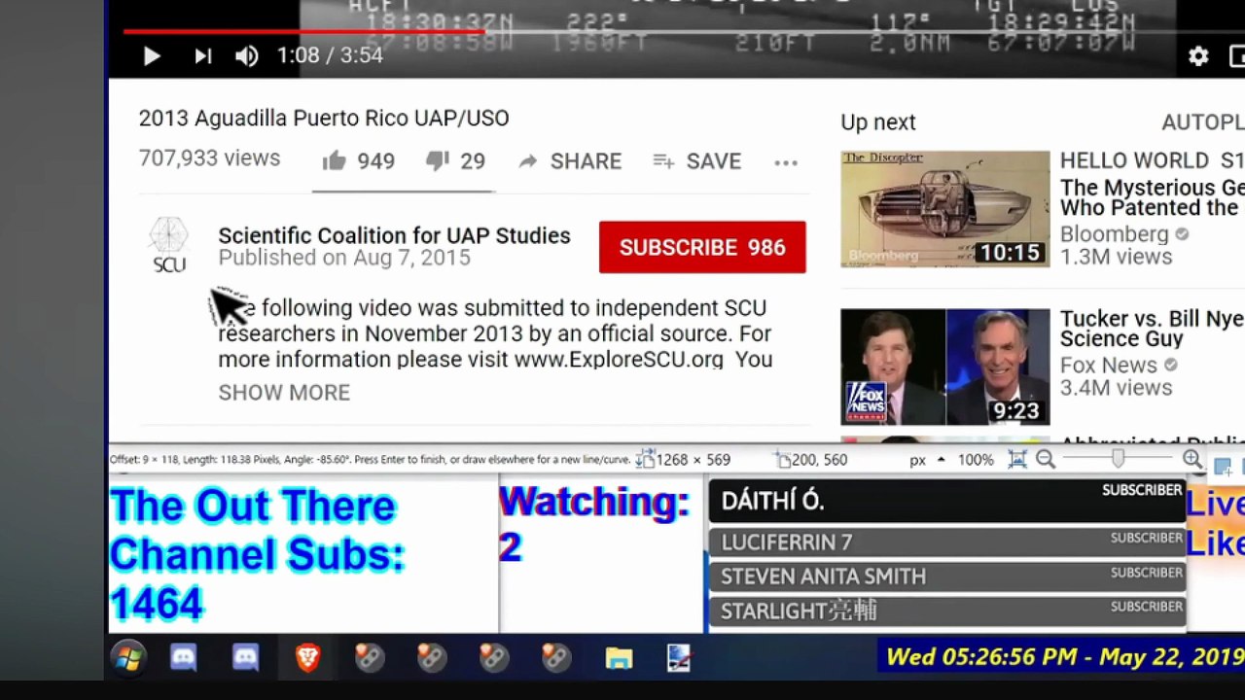Click the Watching: 2 counter
Viewport: 1245px width, 700px height.
(x=593, y=524)
